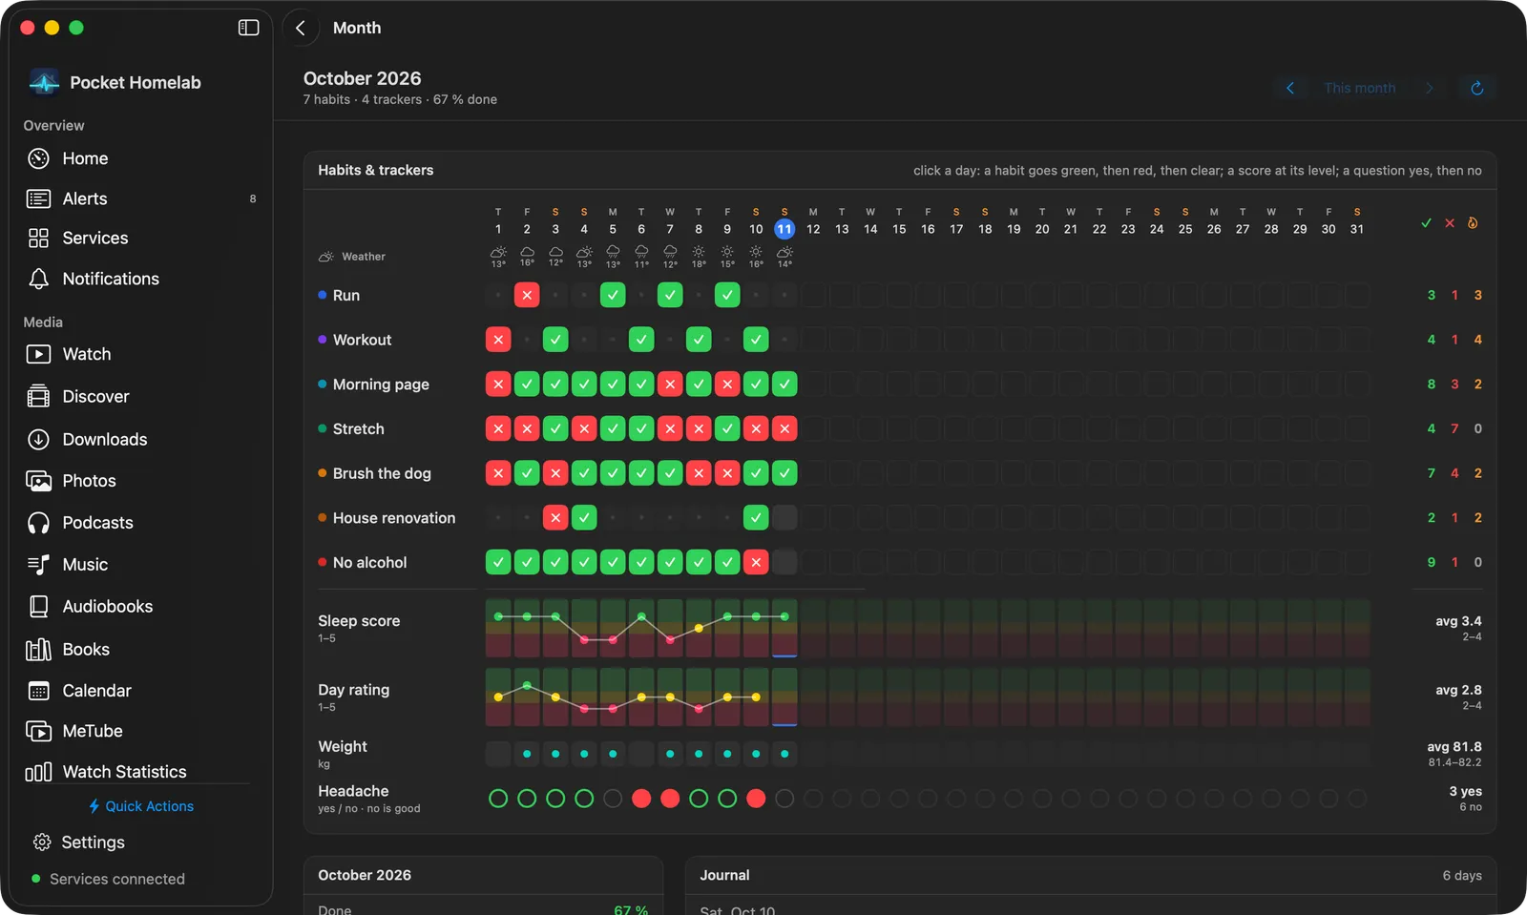The height and width of the screenshot is (915, 1527).
Task: Jump to This month
Action: (x=1360, y=88)
